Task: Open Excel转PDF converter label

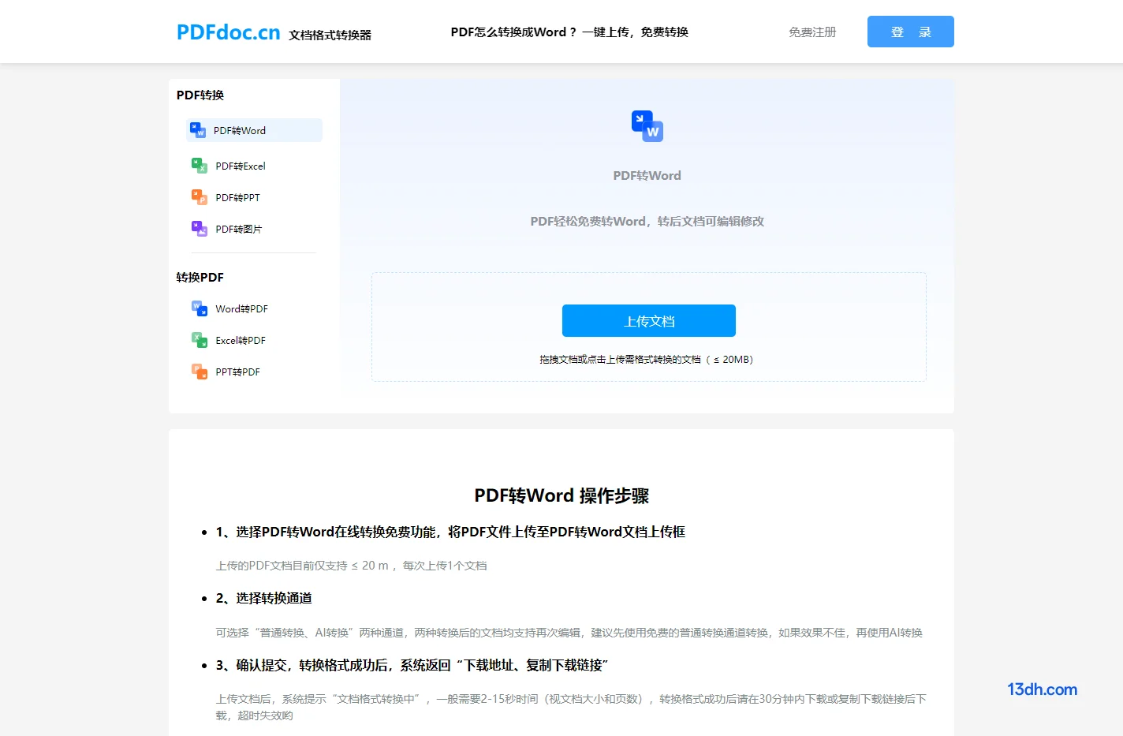Action: [x=241, y=341]
